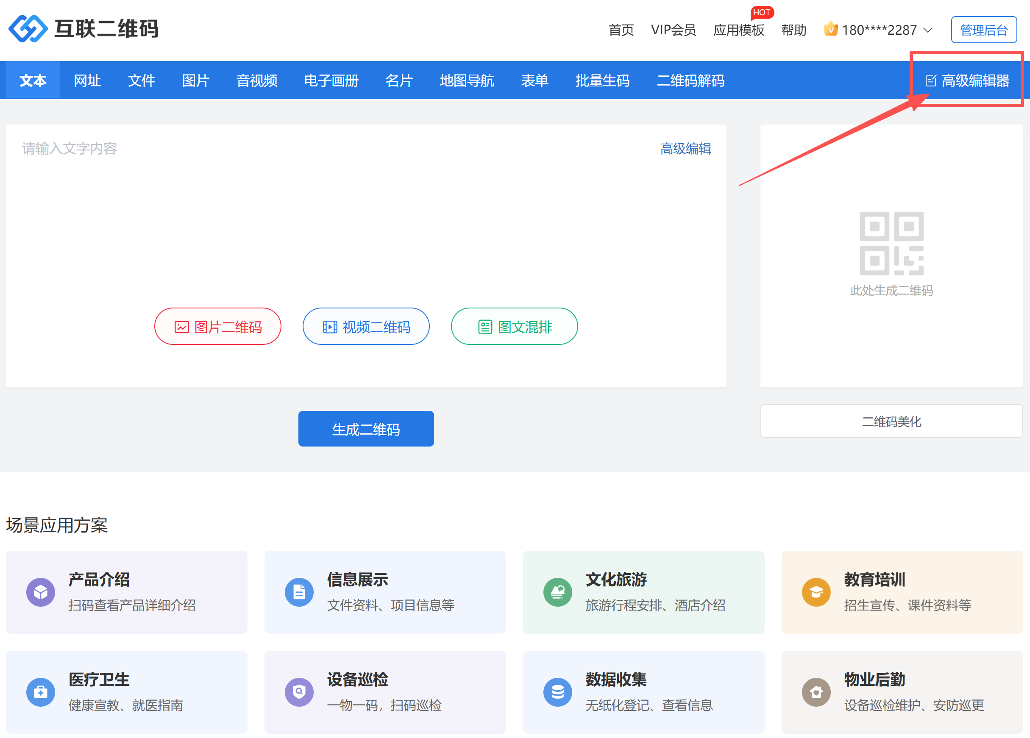The image size is (1030, 738).
Task: Switch to the 文件 tab
Action: point(141,80)
